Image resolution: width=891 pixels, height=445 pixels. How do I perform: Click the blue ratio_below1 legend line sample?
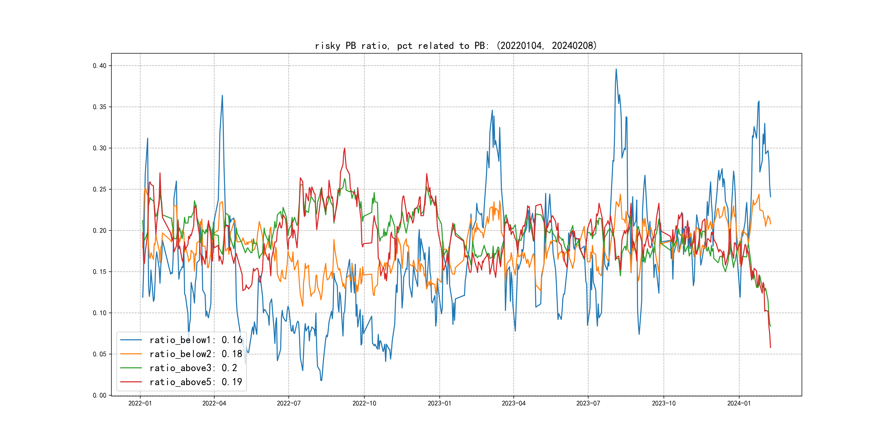tap(131, 340)
